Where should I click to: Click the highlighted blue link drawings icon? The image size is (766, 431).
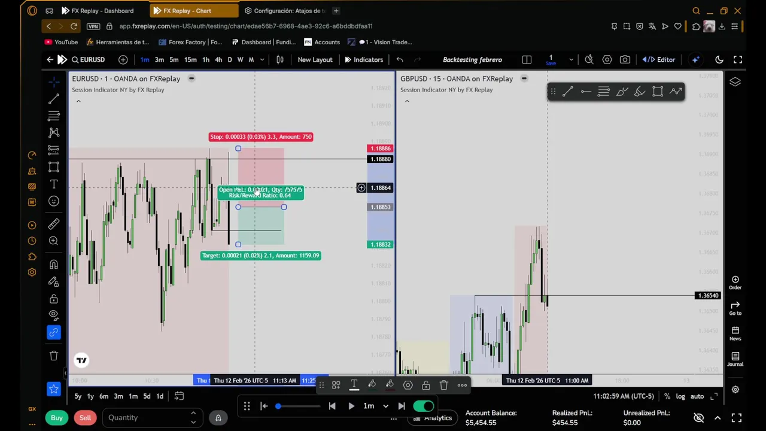coord(54,332)
